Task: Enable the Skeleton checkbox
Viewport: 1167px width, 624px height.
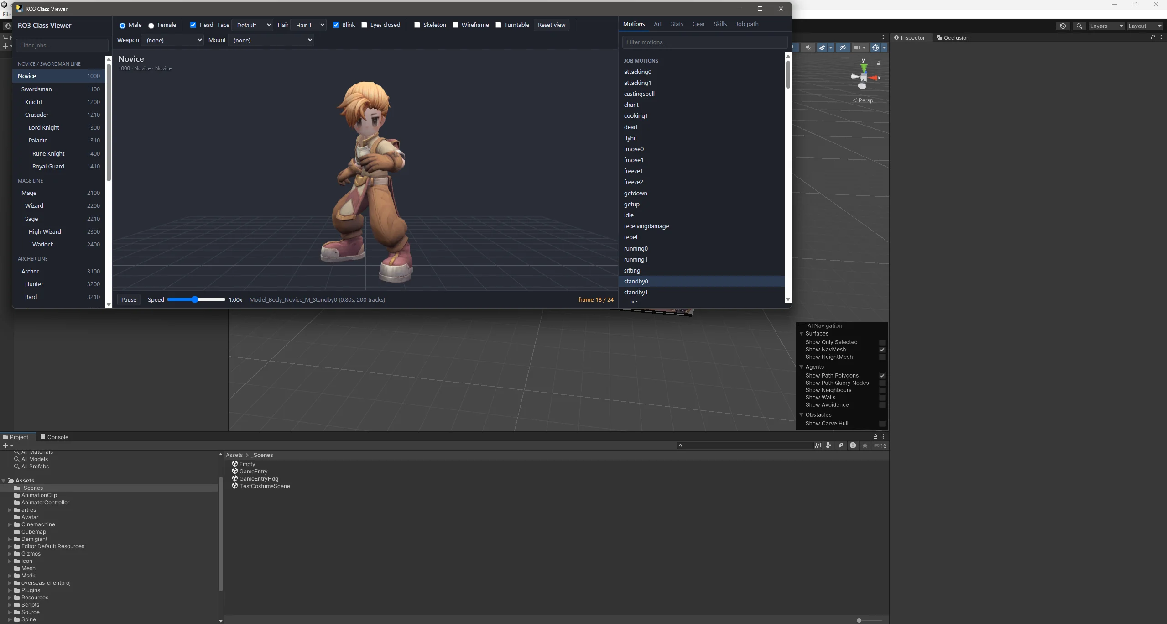Action: (417, 25)
